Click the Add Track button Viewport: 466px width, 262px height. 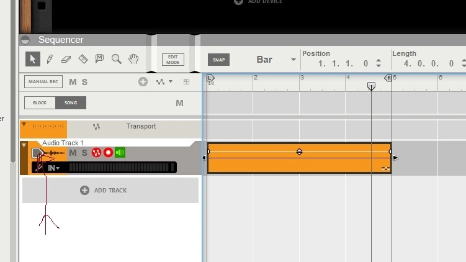point(110,190)
